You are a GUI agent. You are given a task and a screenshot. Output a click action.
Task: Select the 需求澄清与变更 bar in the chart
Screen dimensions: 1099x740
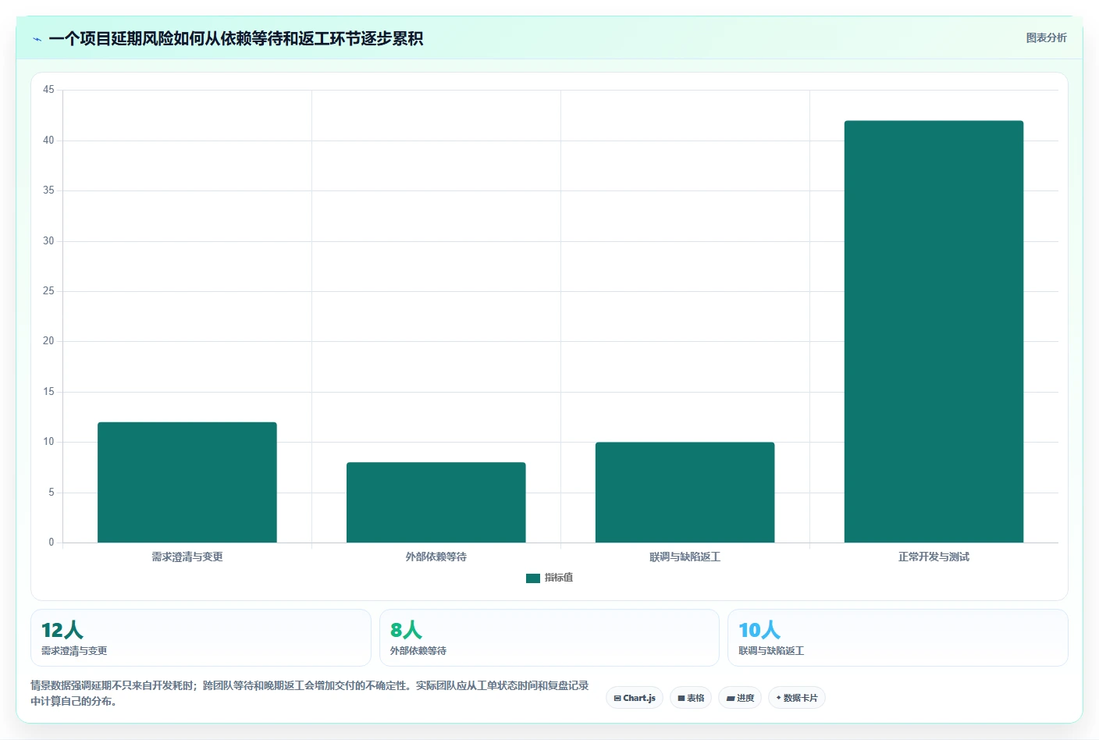coord(187,482)
